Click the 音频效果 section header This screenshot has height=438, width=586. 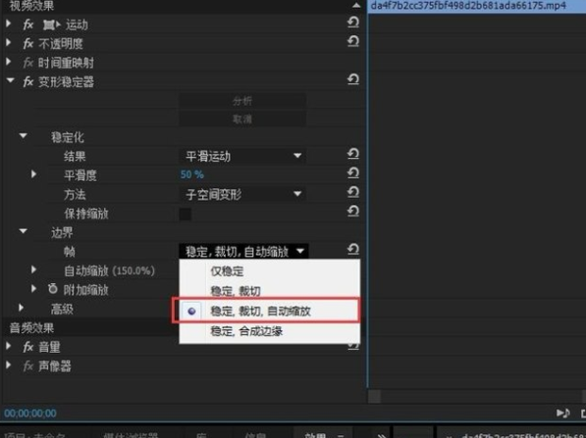tap(32, 328)
